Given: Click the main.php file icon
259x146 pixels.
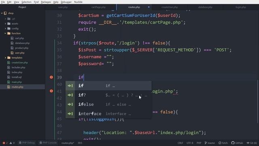Looking at the screenshot, I should pyautogui.click(x=8, y=82).
